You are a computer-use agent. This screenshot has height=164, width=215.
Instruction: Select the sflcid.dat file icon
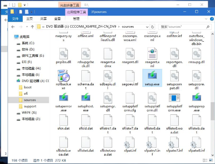(86, 120)
